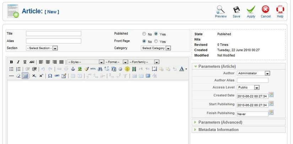Open calendar picker for Finish Publishing
Image resolution: width=293 pixels, height=144 pixels.
click(x=271, y=112)
